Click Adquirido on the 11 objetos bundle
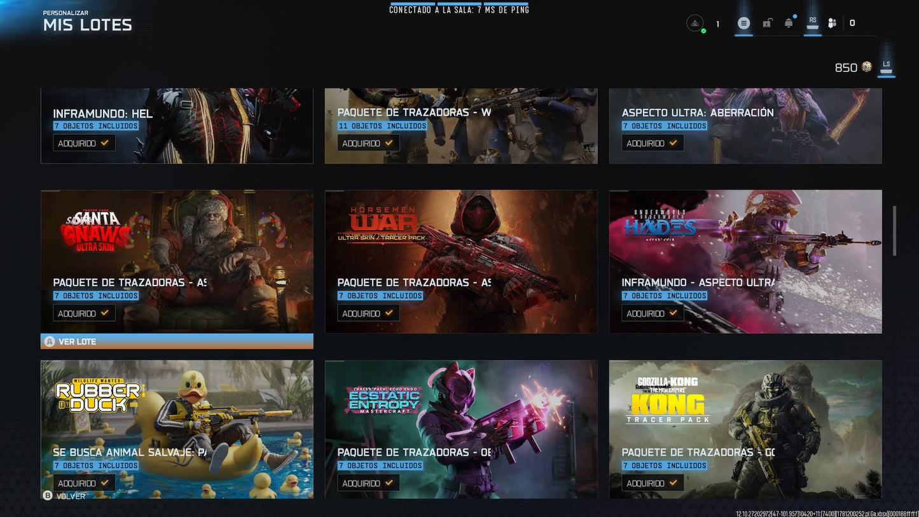Screen dimensions: 919x517 (368, 143)
